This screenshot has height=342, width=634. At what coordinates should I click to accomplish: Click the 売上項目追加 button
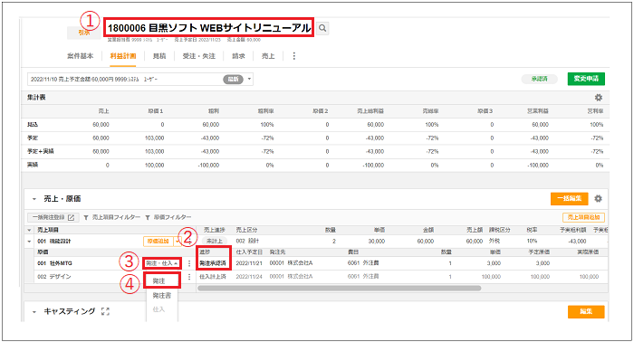[583, 217]
